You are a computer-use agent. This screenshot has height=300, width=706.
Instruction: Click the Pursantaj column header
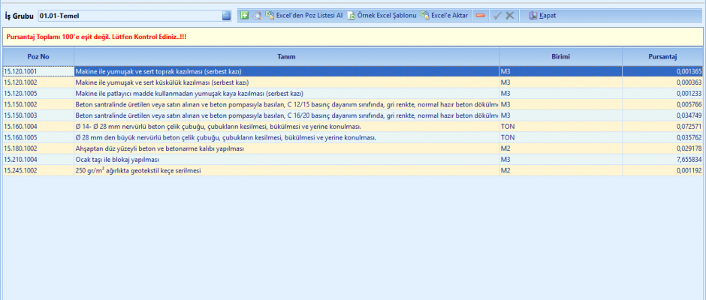click(663, 56)
